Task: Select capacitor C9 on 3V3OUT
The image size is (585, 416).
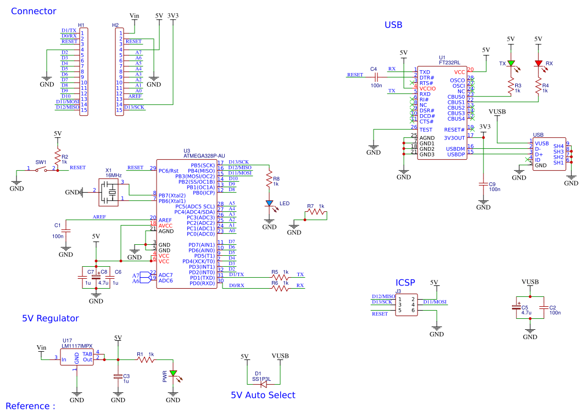Action: [x=483, y=184]
